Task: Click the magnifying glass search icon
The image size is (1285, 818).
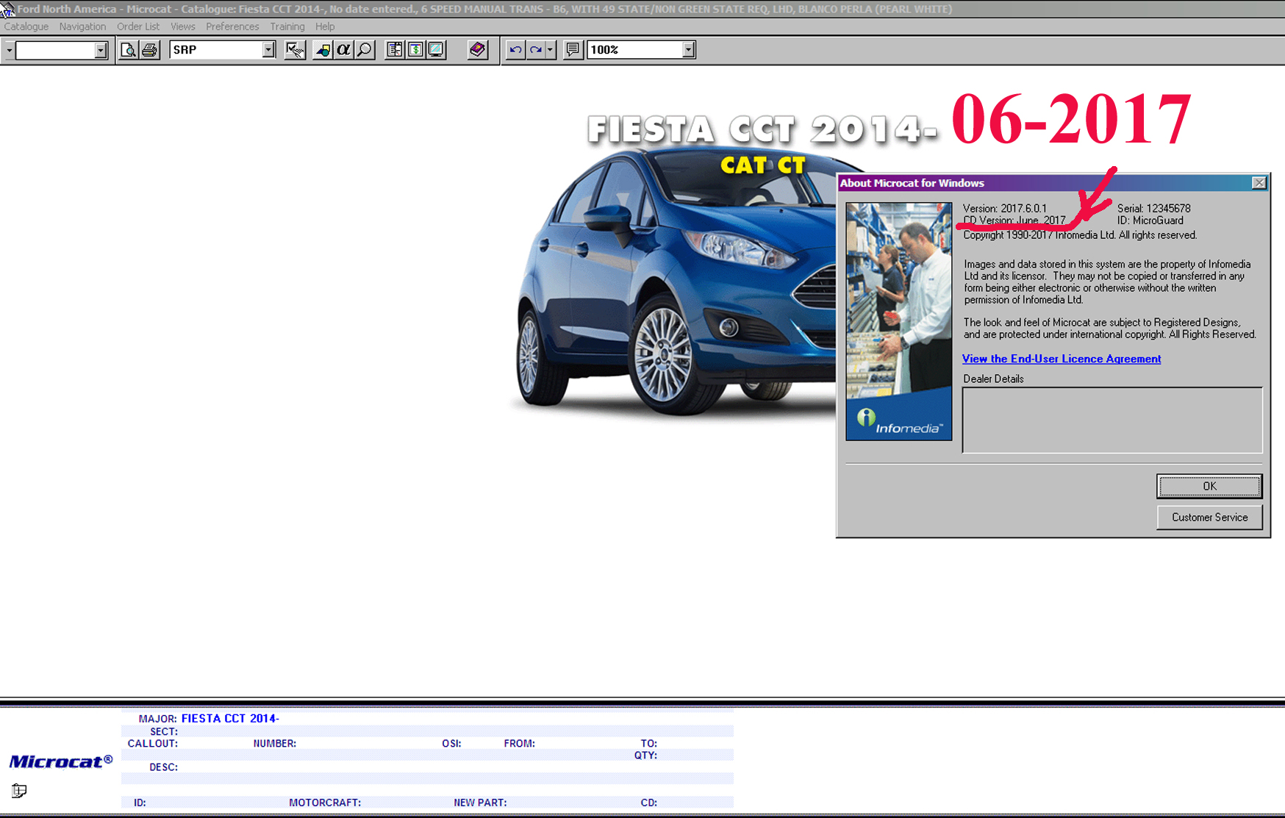Action: 365,50
